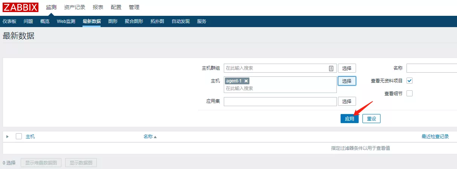
Task: Click the 名称 filter text field
Action: tap(431, 68)
